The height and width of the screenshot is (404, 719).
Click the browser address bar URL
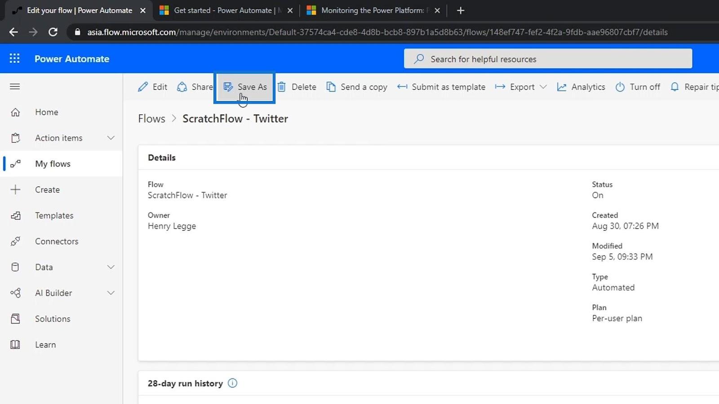click(x=377, y=32)
